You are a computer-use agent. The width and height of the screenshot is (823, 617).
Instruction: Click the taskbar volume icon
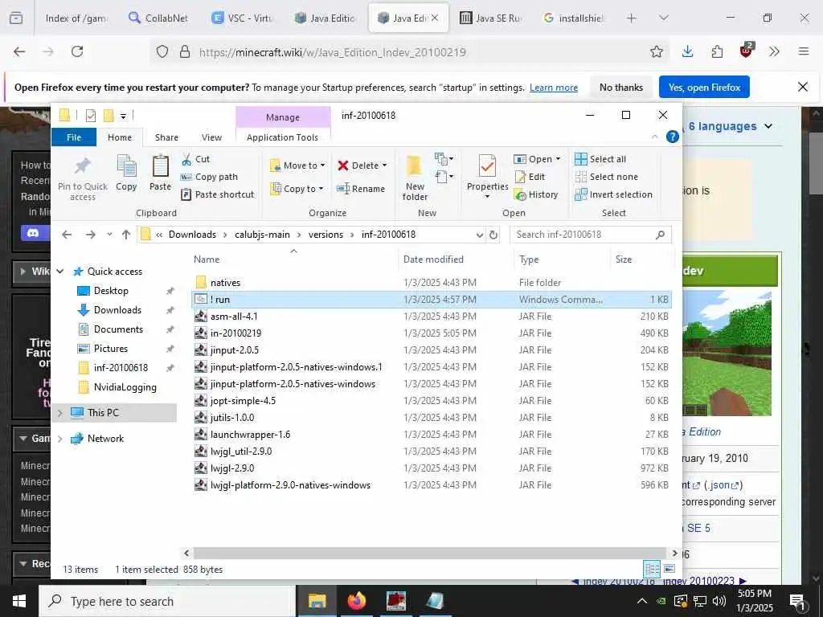719,601
